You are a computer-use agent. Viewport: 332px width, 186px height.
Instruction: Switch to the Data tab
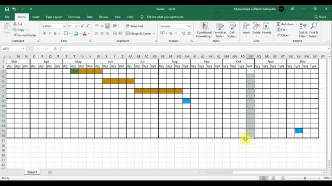tap(90, 17)
